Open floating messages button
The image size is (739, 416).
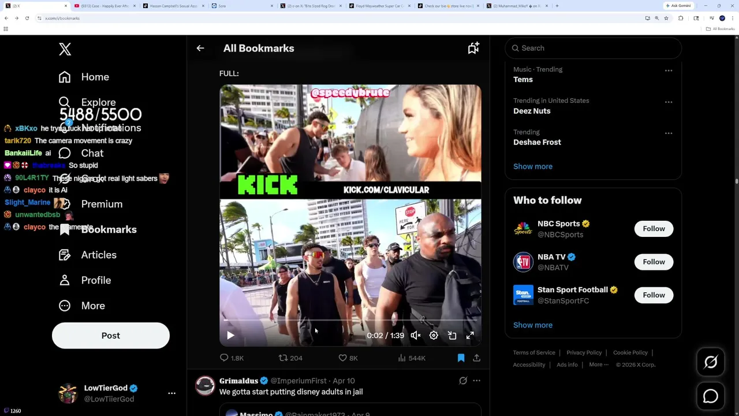point(711,396)
